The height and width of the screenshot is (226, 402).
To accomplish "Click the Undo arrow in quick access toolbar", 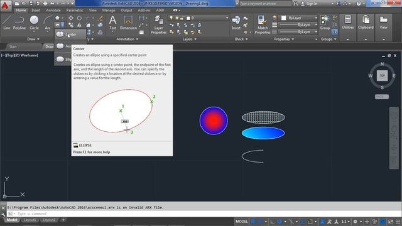I will click(53, 4).
